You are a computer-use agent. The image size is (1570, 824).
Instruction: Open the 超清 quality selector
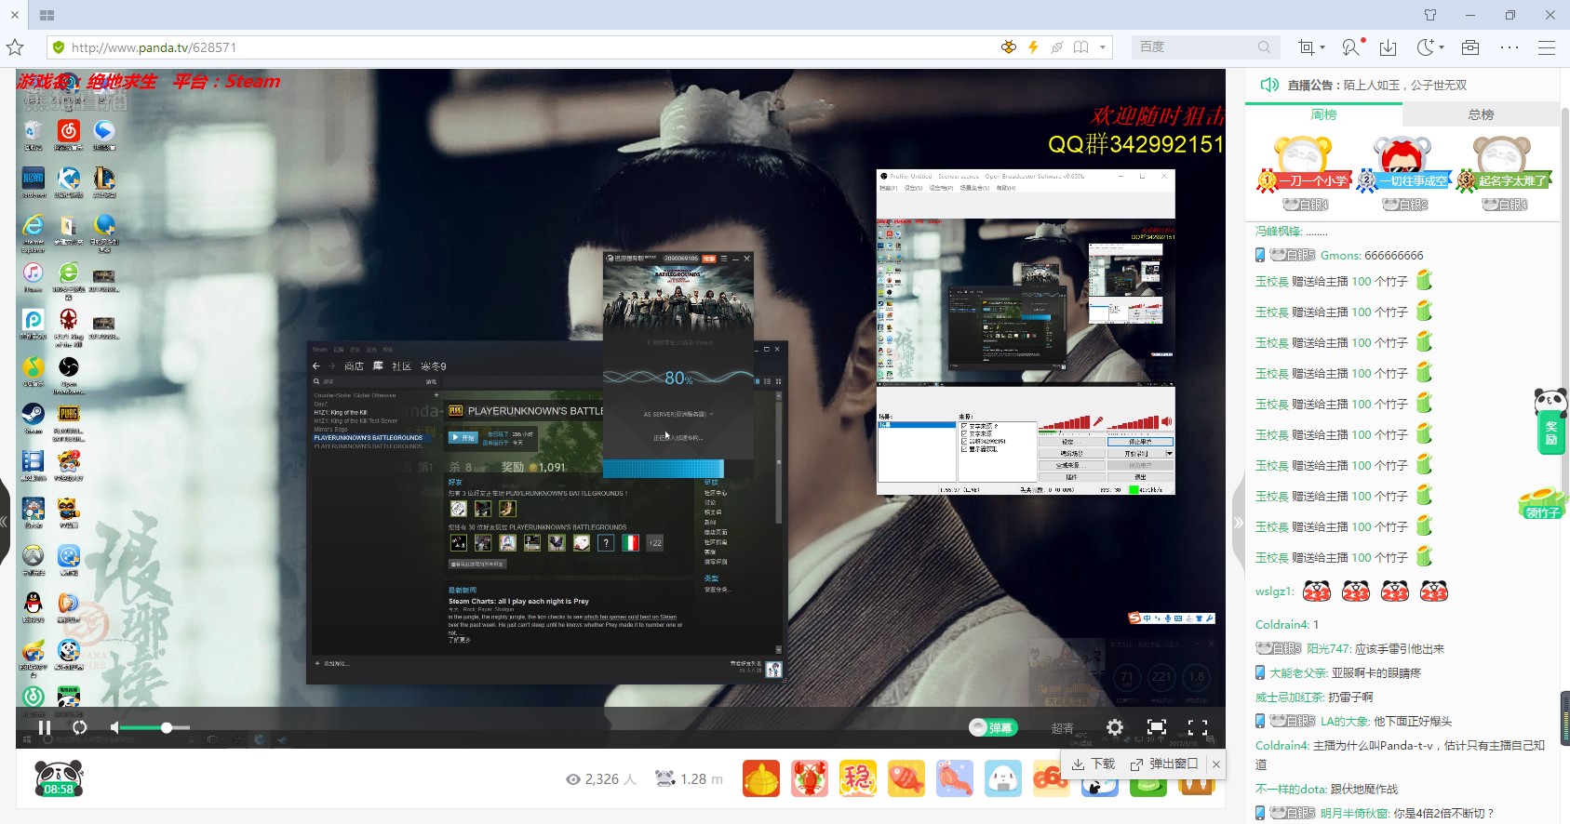pos(1062,728)
